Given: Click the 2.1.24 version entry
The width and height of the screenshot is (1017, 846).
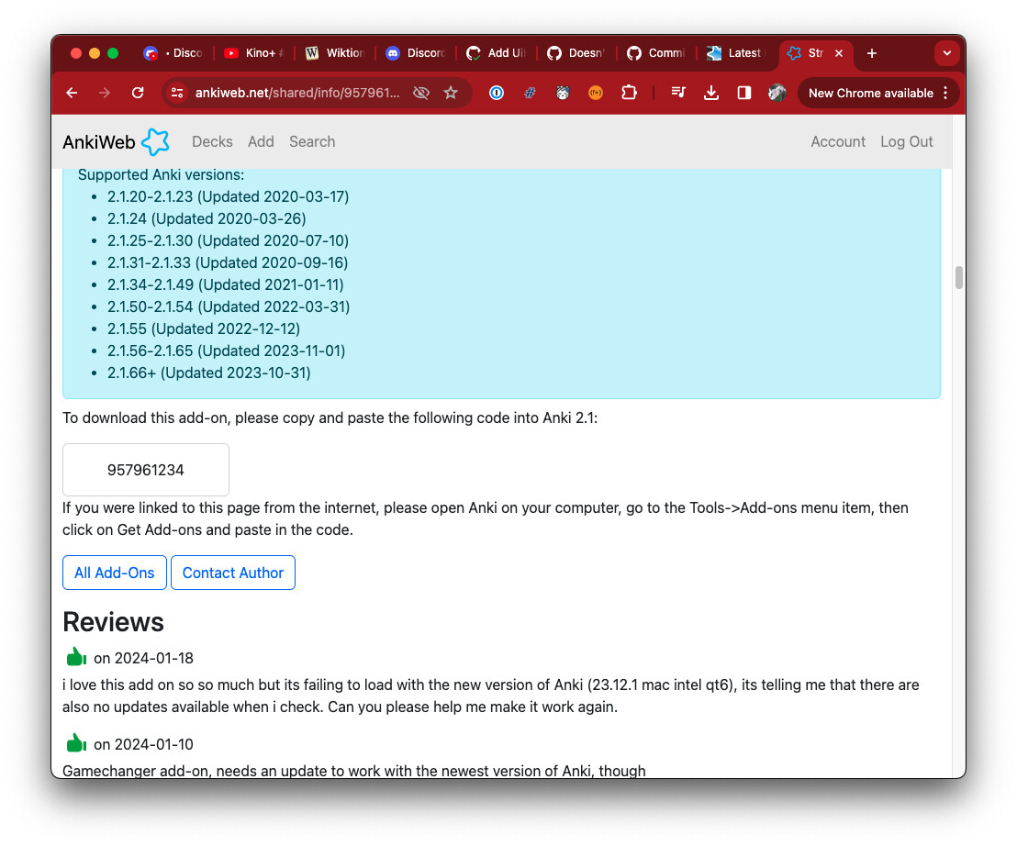Looking at the screenshot, I should point(207,219).
